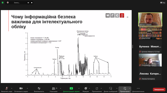Viewport: 167px width, 93px height.
Task: Select Дмитро Сердюк video thumbnail
Action: pyautogui.click(x=150, y=19)
